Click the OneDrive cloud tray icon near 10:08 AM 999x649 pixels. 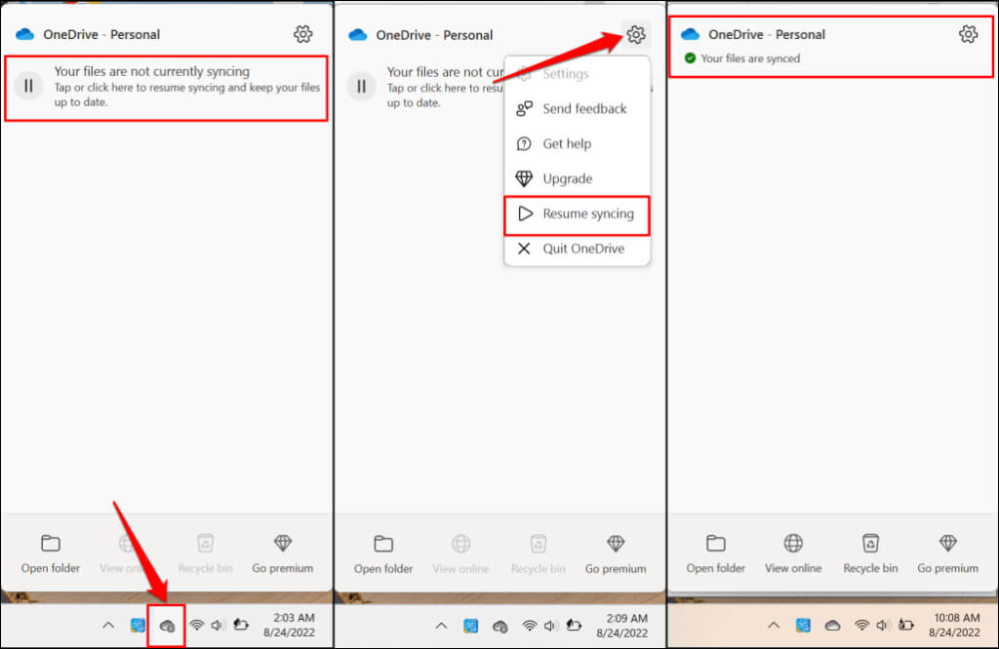(x=833, y=626)
